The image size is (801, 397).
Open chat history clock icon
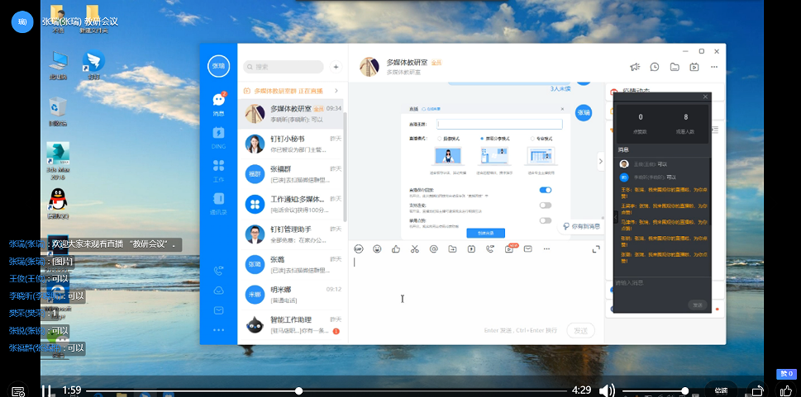pos(655,67)
